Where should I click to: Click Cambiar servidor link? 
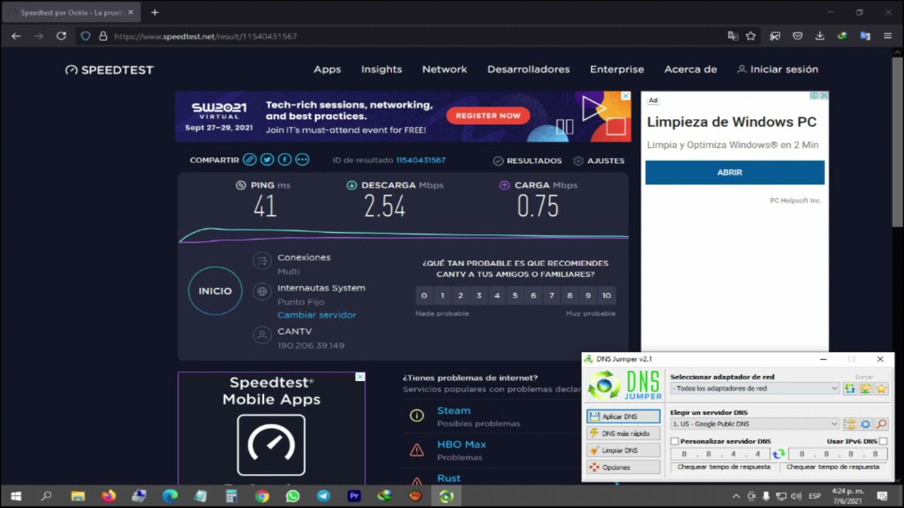pyautogui.click(x=316, y=315)
